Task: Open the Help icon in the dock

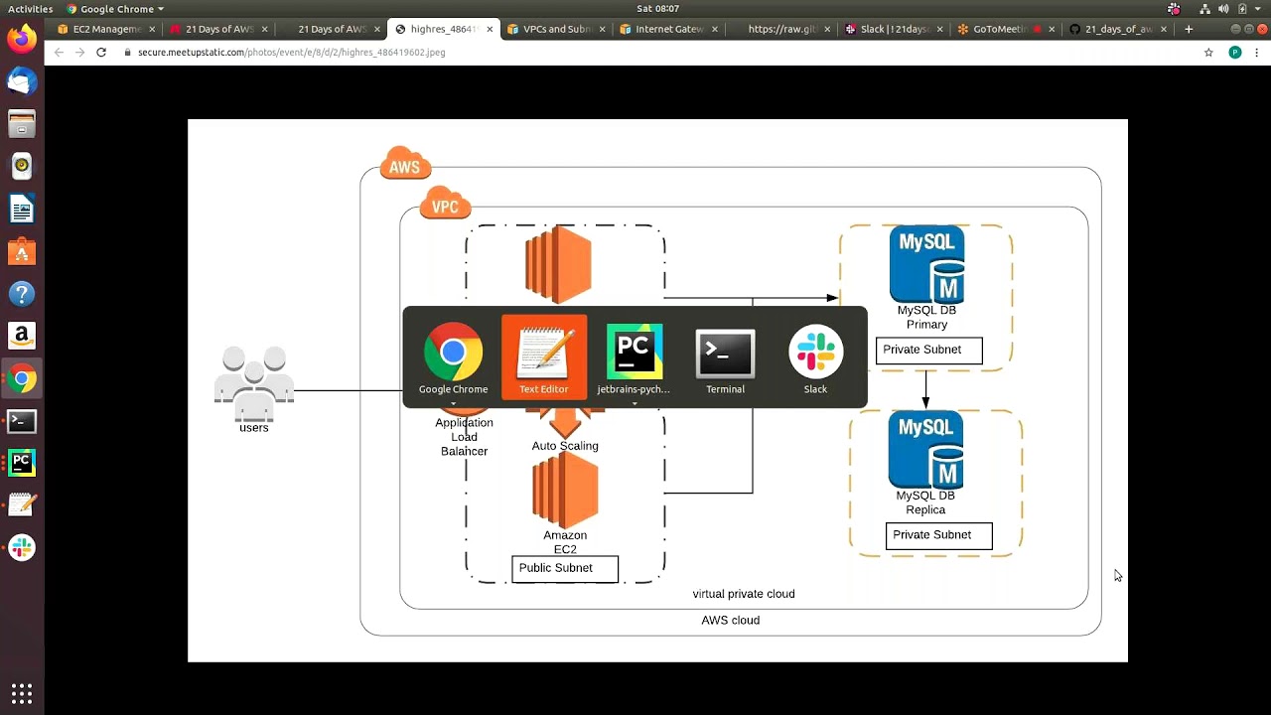Action: [22, 294]
